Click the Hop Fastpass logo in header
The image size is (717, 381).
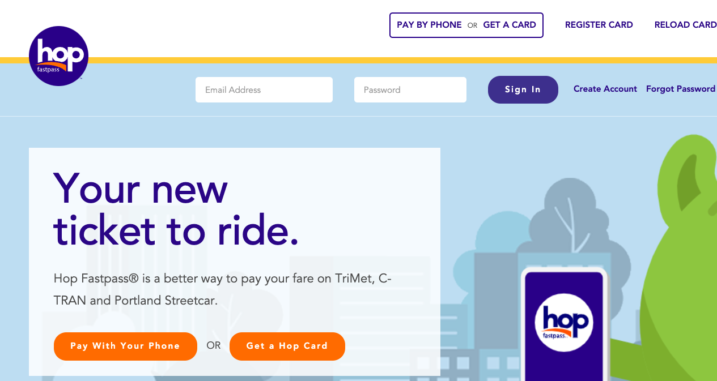[58, 56]
